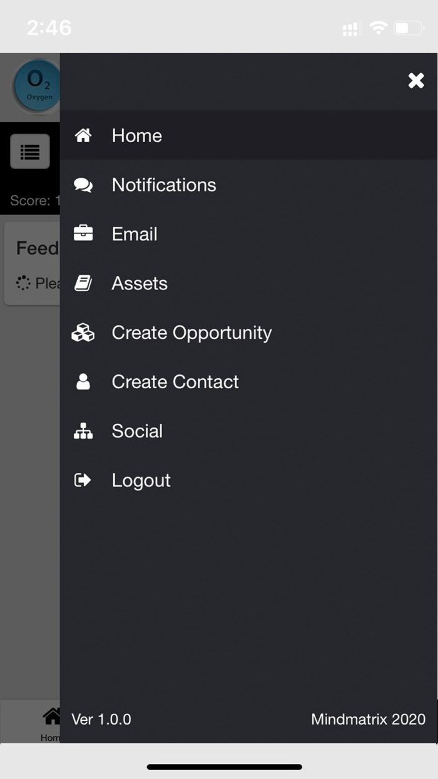Click the book icon beside Assets
Screen dimensions: 438x779
[x=83, y=283]
